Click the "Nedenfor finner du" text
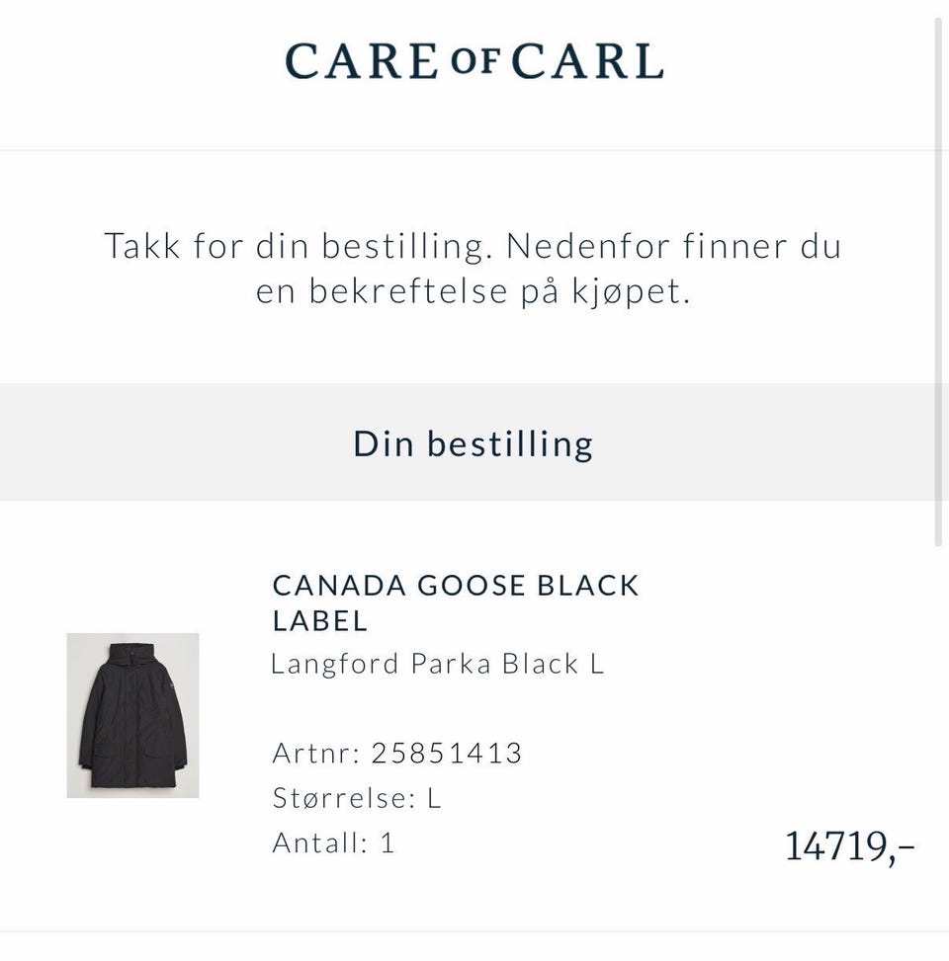949x961 pixels. (x=673, y=246)
